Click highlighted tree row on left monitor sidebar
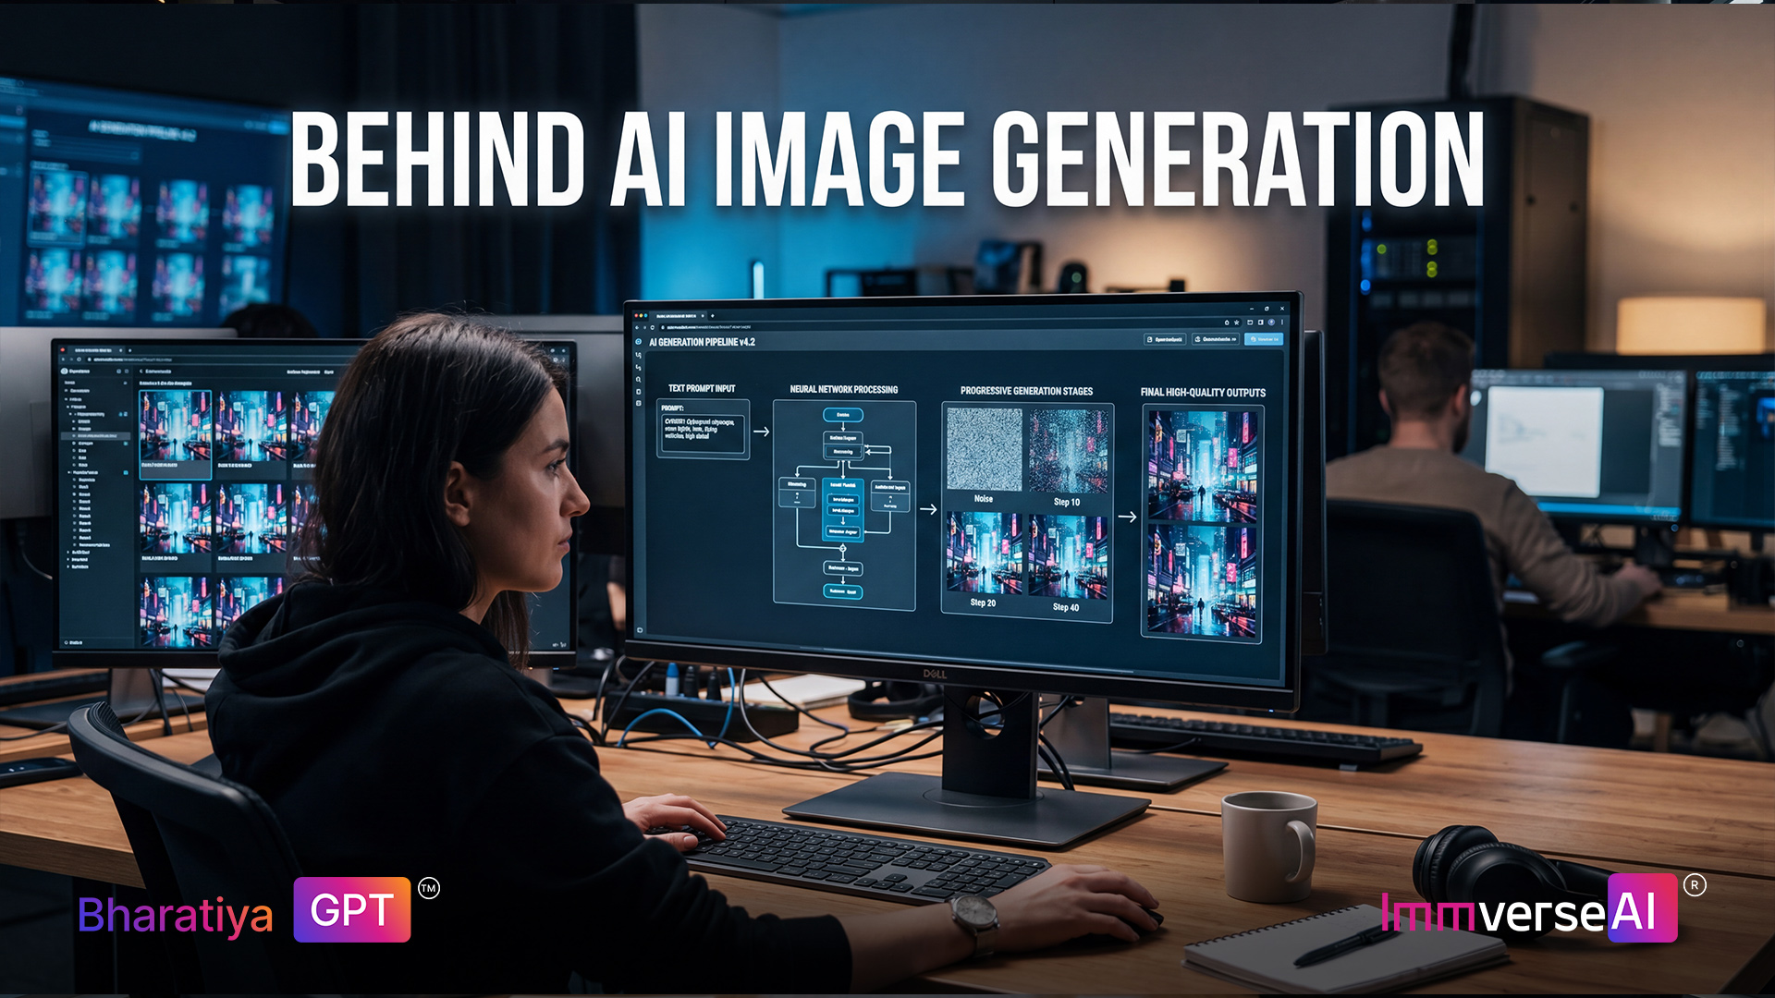The image size is (1775, 998). [x=96, y=436]
